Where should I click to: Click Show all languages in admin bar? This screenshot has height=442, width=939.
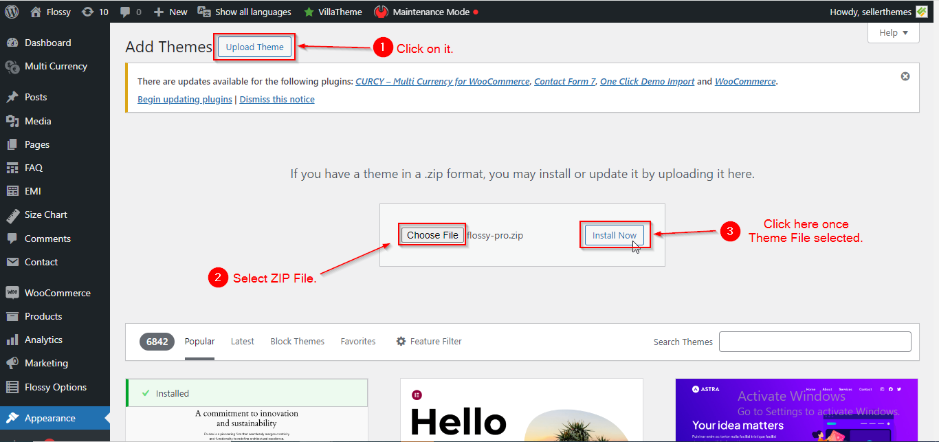[x=244, y=12]
